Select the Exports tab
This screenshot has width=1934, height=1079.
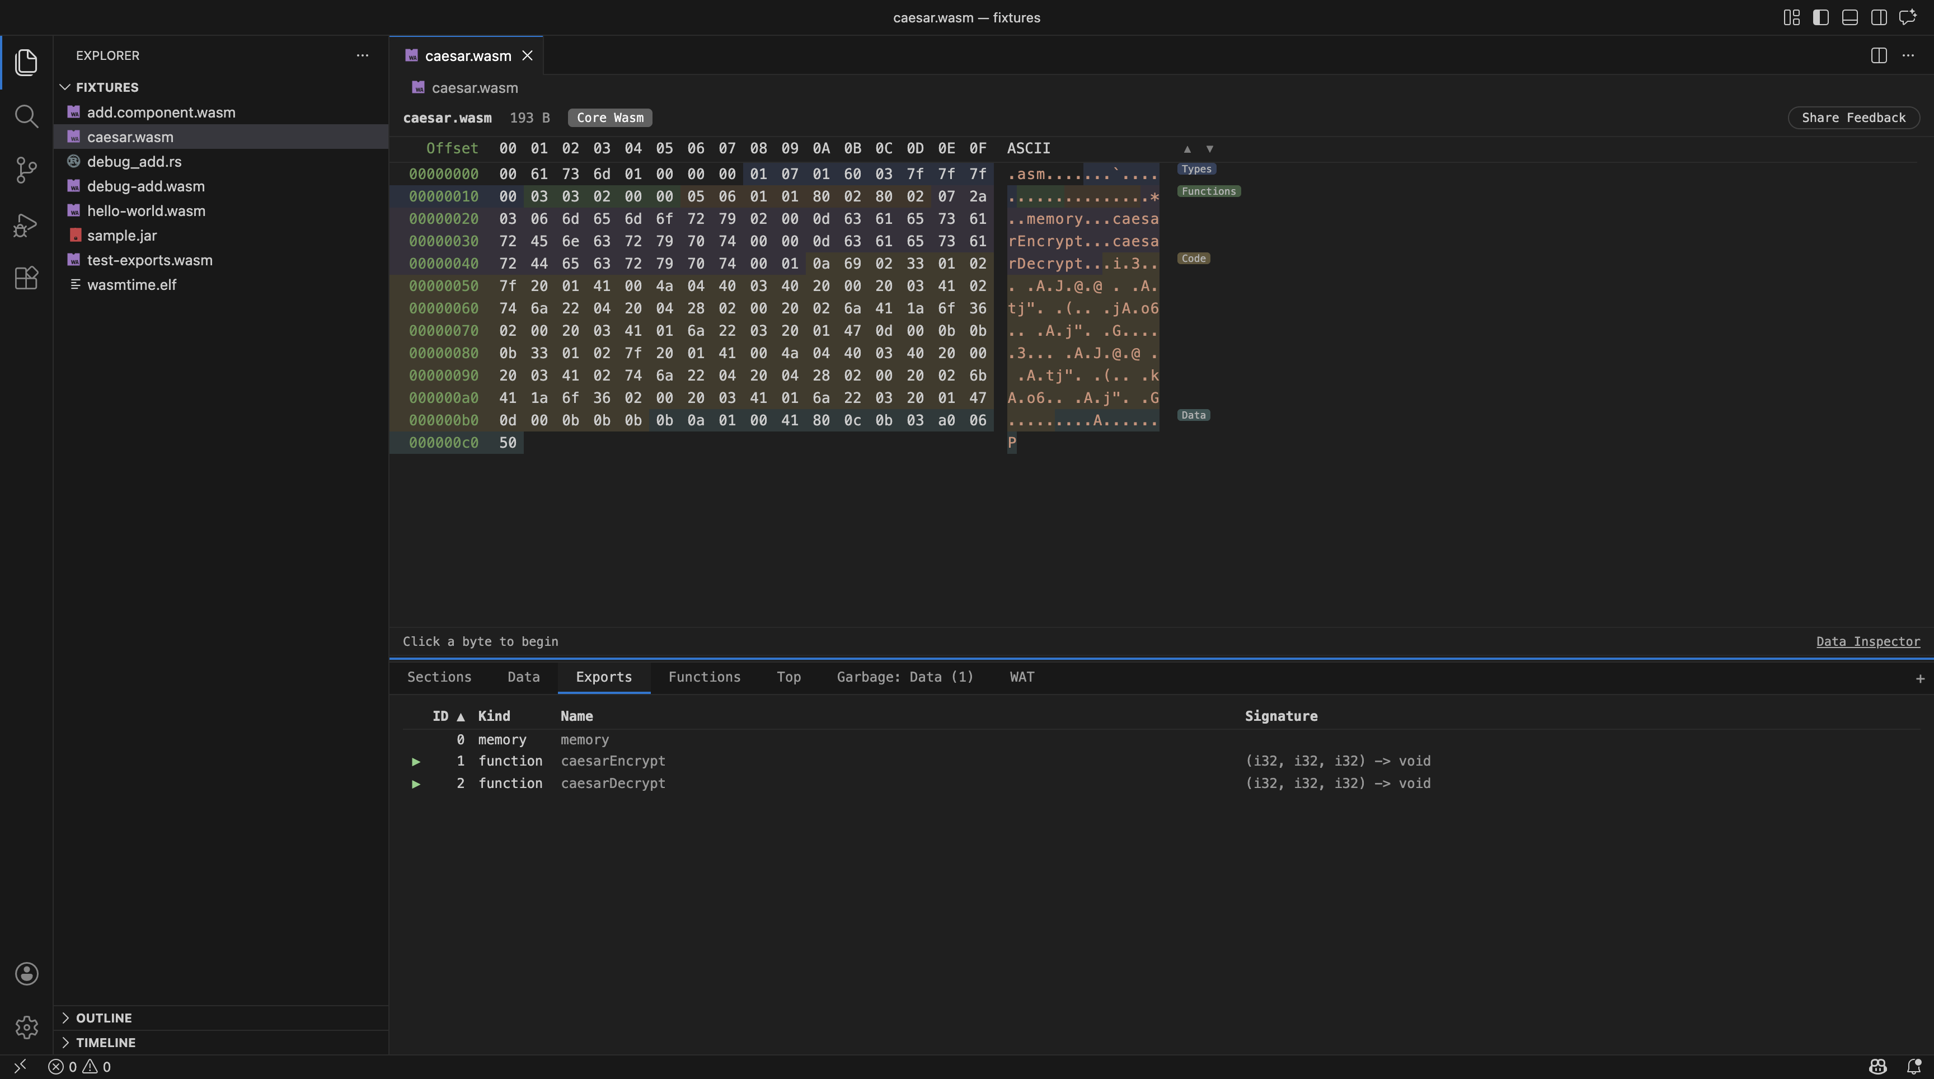point(604,677)
